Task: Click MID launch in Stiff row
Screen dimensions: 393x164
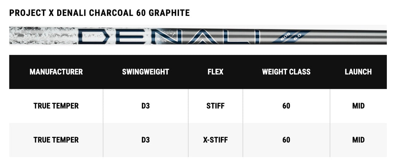Action: pos(358,106)
